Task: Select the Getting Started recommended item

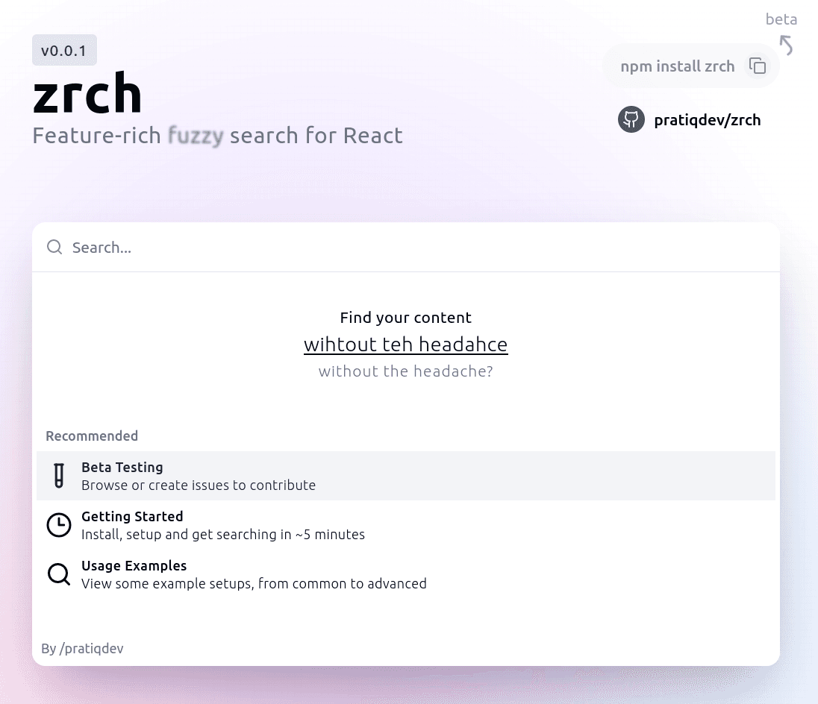Action: point(406,525)
